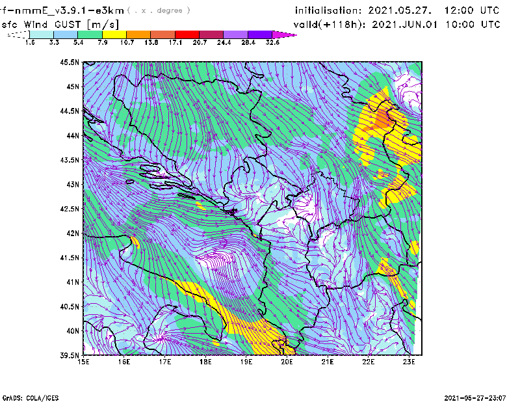Click the legend value 24.4

(224, 42)
